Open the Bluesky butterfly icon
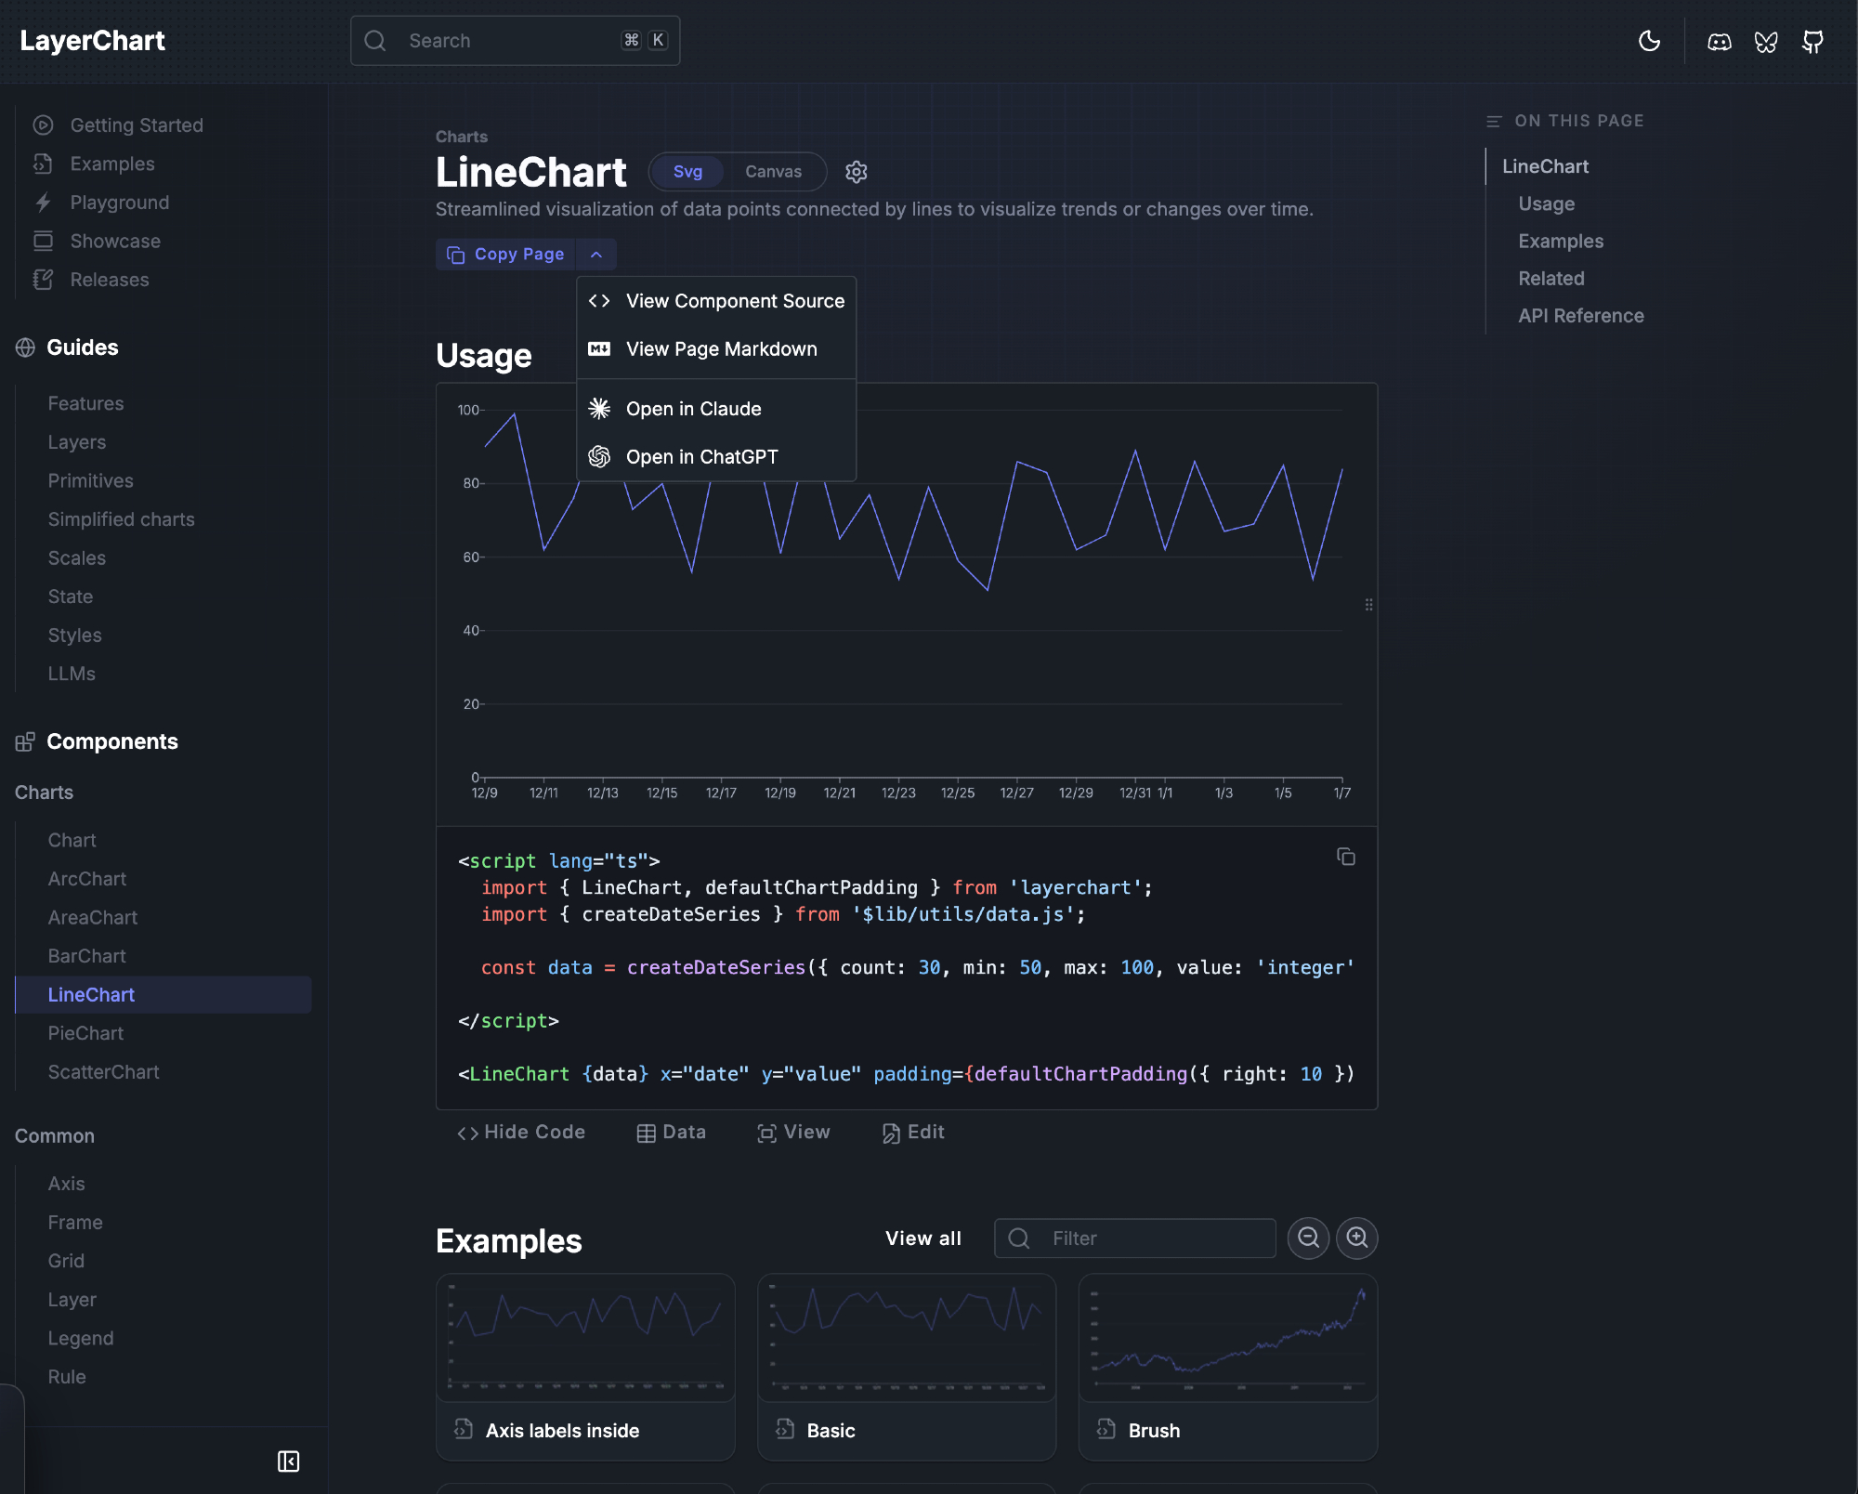This screenshot has height=1494, width=1858. coord(1765,41)
